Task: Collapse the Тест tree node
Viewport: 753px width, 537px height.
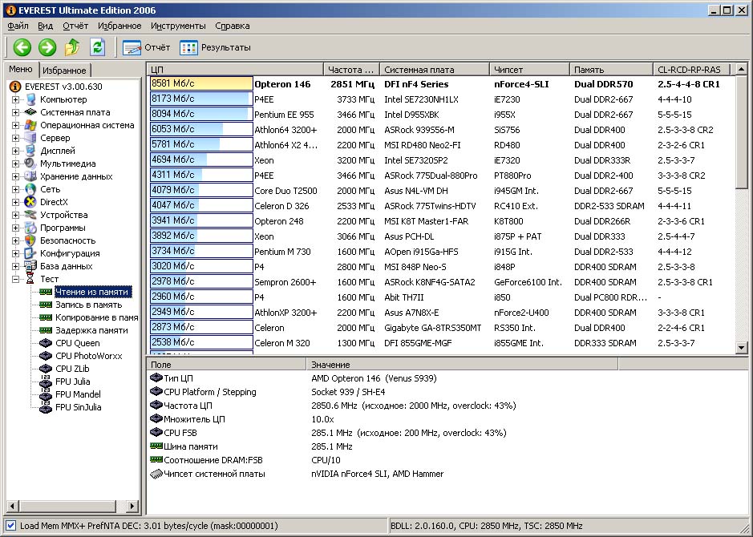Action: [x=15, y=279]
